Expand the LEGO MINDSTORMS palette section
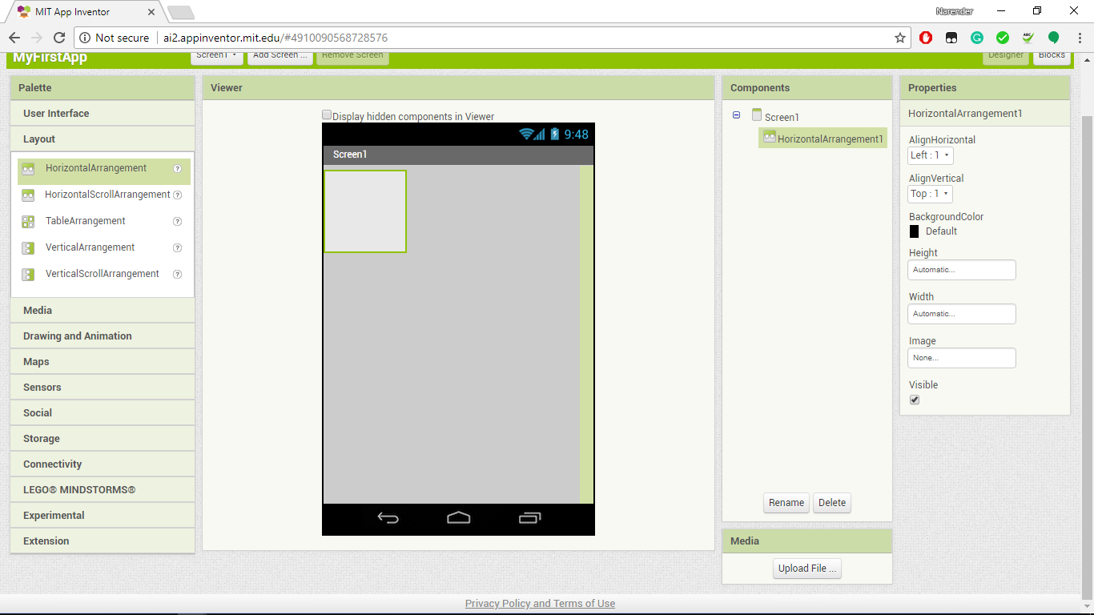Screen dimensions: 1094x615 coord(103,490)
